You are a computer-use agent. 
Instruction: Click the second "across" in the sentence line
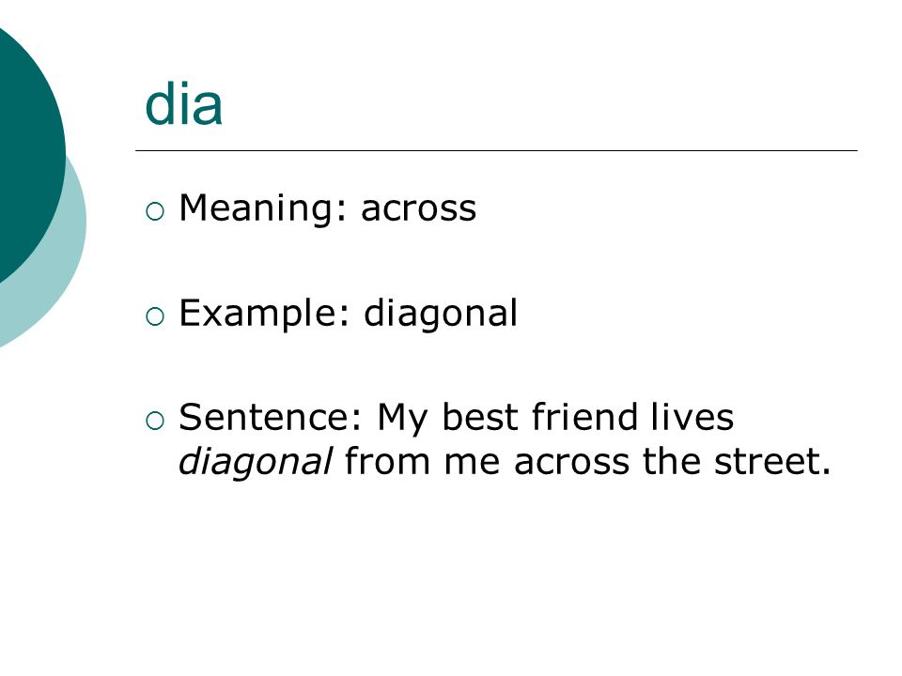coord(571,463)
